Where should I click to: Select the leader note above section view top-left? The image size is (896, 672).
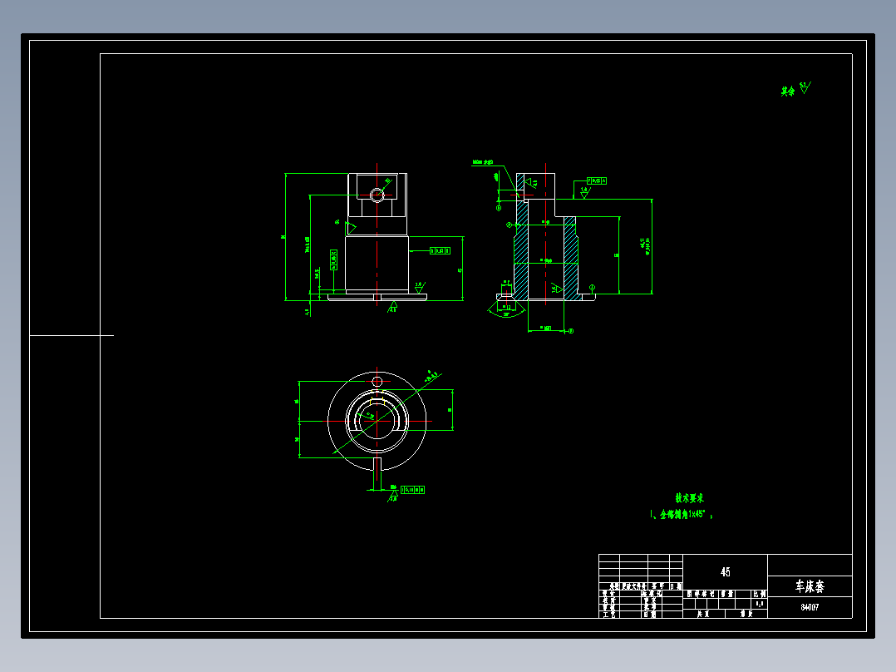click(x=483, y=162)
